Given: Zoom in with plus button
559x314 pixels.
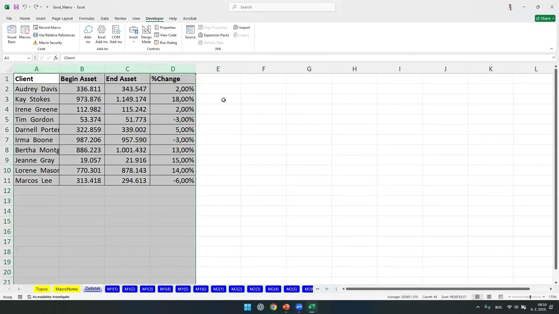Looking at the screenshot, I should [543, 297].
